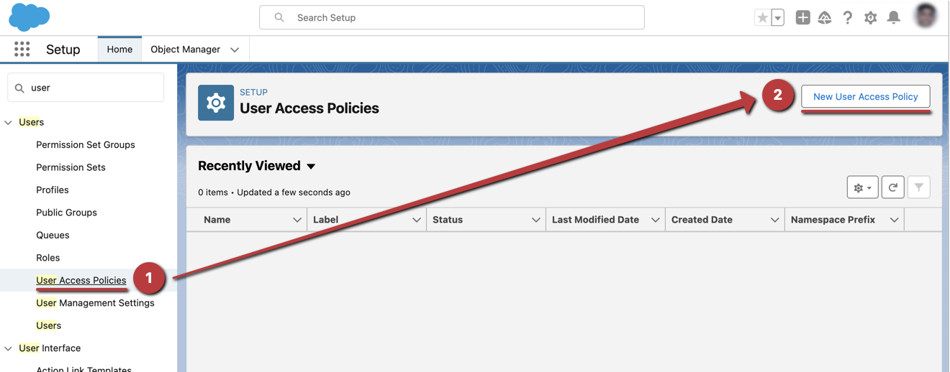Open Permission Set Groups in sidebar

[86, 144]
